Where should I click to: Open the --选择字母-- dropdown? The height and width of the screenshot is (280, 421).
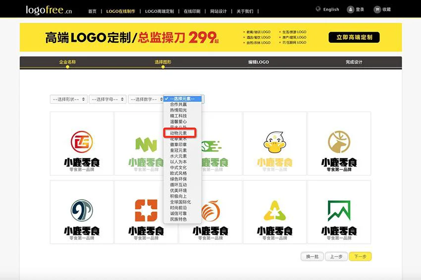[x=107, y=99]
